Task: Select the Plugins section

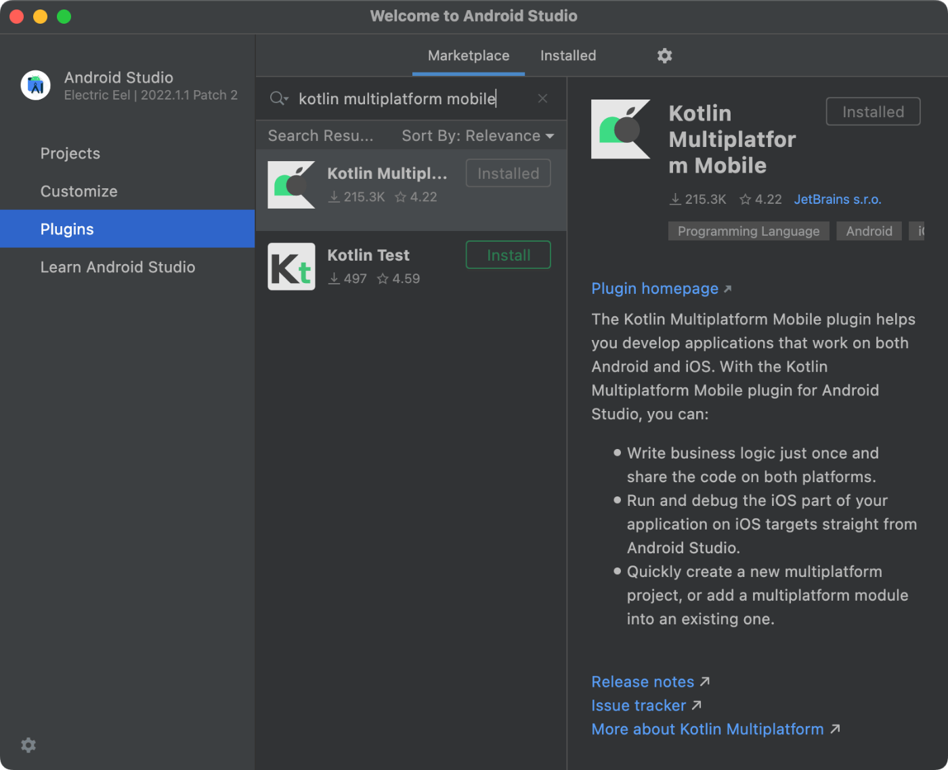Action: pyautogui.click(x=127, y=229)
